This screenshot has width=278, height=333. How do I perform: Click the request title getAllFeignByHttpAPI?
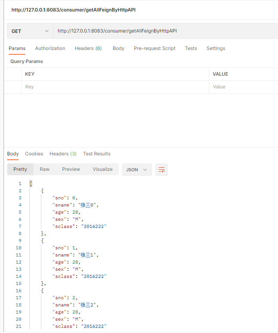coord(73,10)
